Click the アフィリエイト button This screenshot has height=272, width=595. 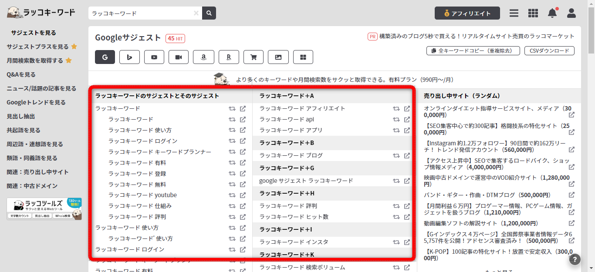467,13
